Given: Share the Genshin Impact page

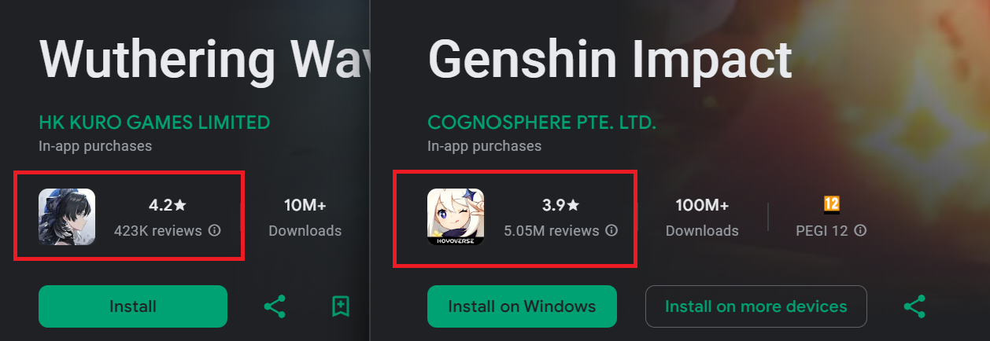Looking at the screenshot, I should coord(914,306).
